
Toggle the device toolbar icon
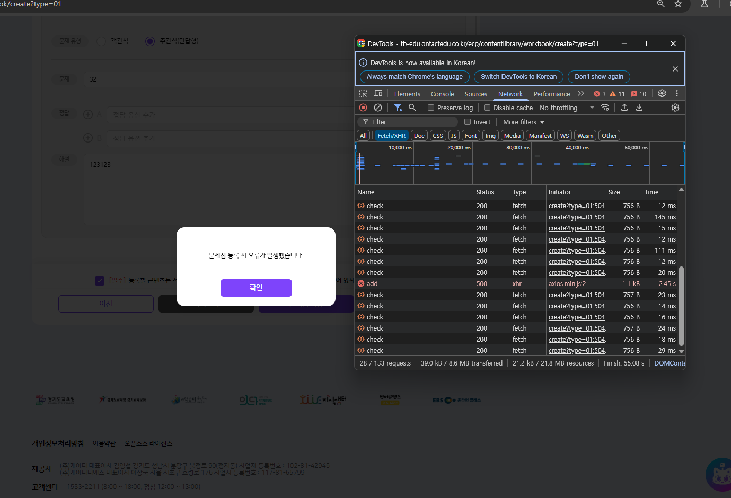[378, 94]
